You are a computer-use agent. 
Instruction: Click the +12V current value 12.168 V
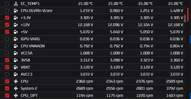(x=85, y=25)
